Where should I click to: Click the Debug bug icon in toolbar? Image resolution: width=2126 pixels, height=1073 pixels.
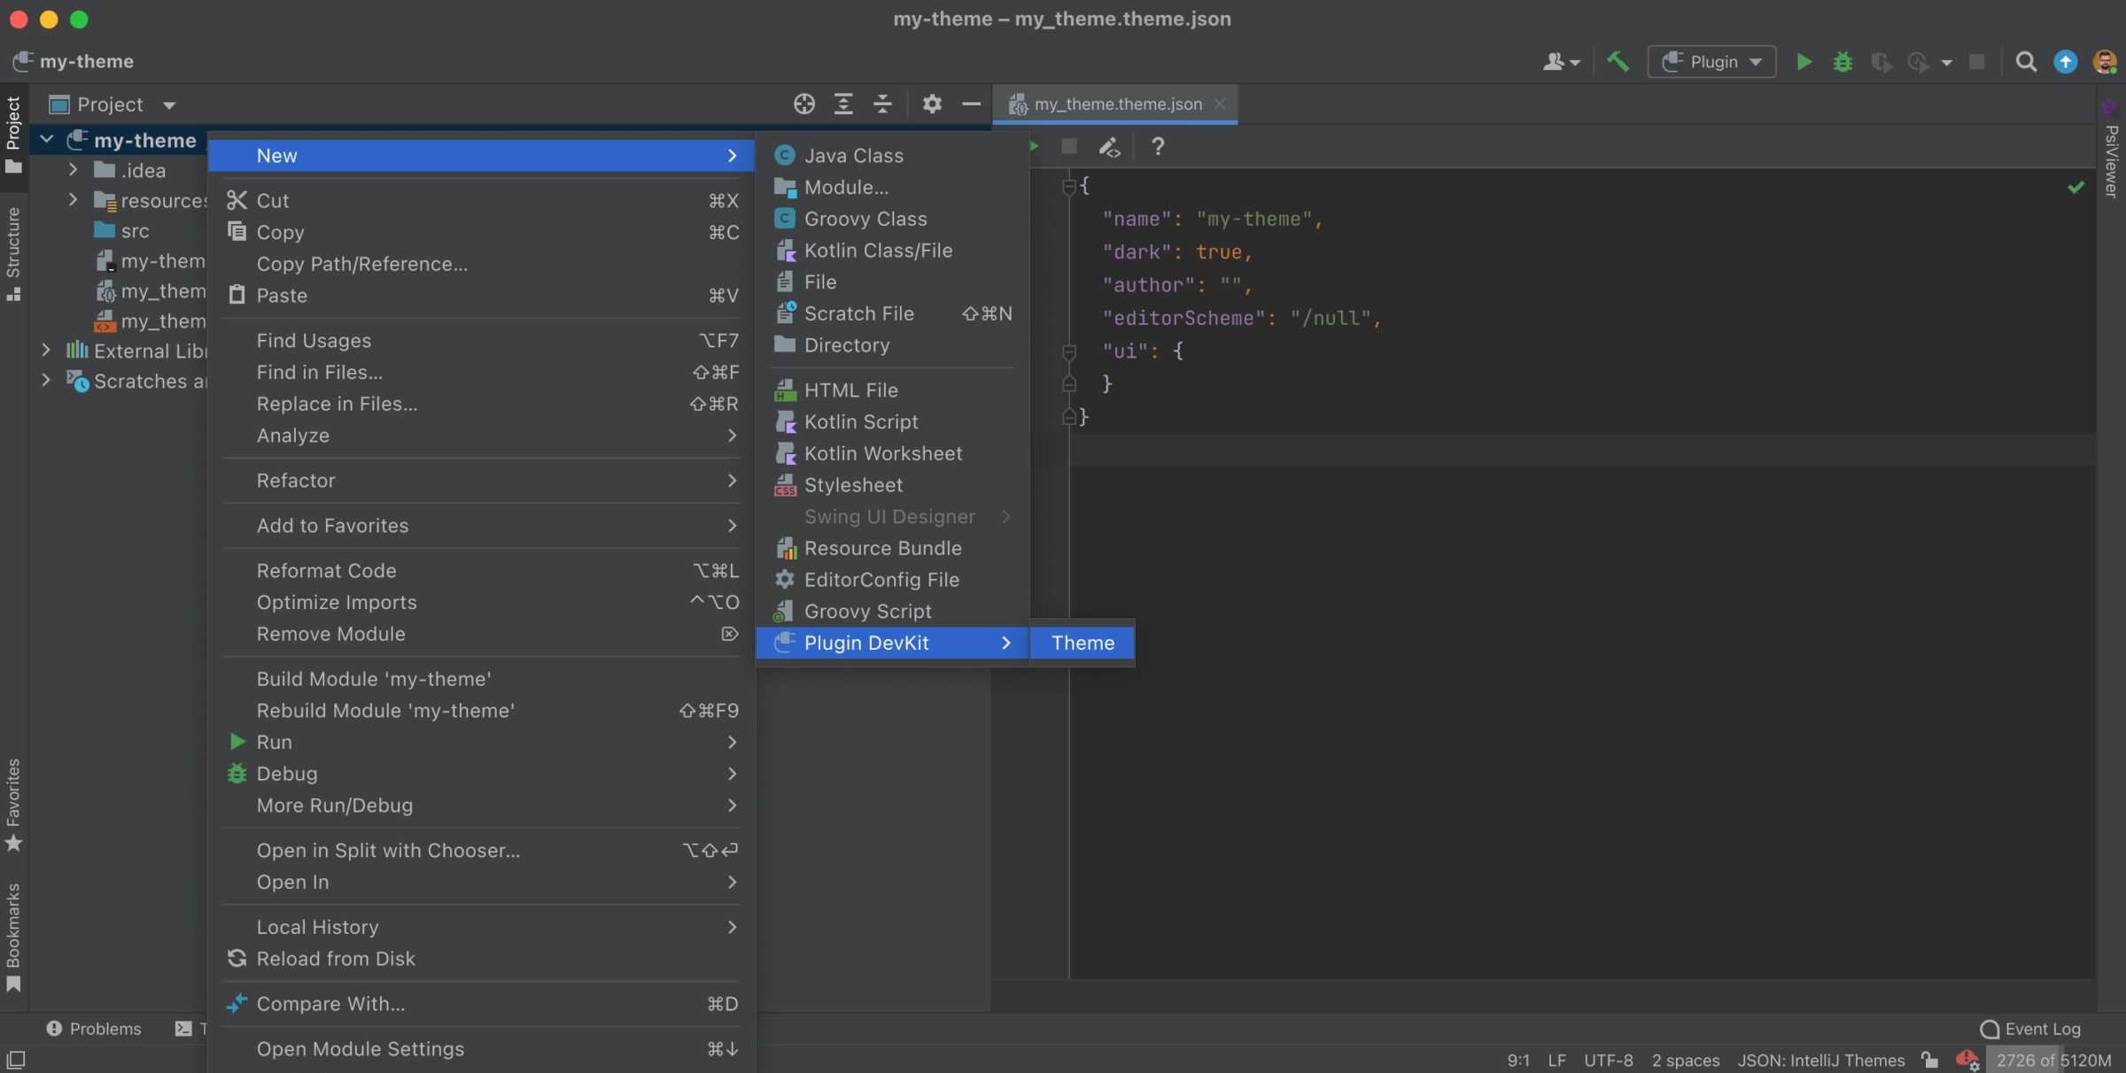tap(1843, 61)
